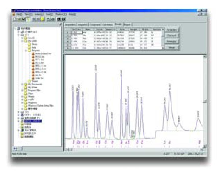219x174 pixels.
Task: Click the chromatogram horizontal scroll left arrow
Action: (x=67, y=150)
